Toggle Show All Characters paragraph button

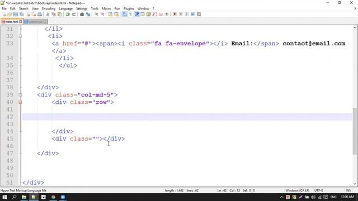tap(130, 14)
